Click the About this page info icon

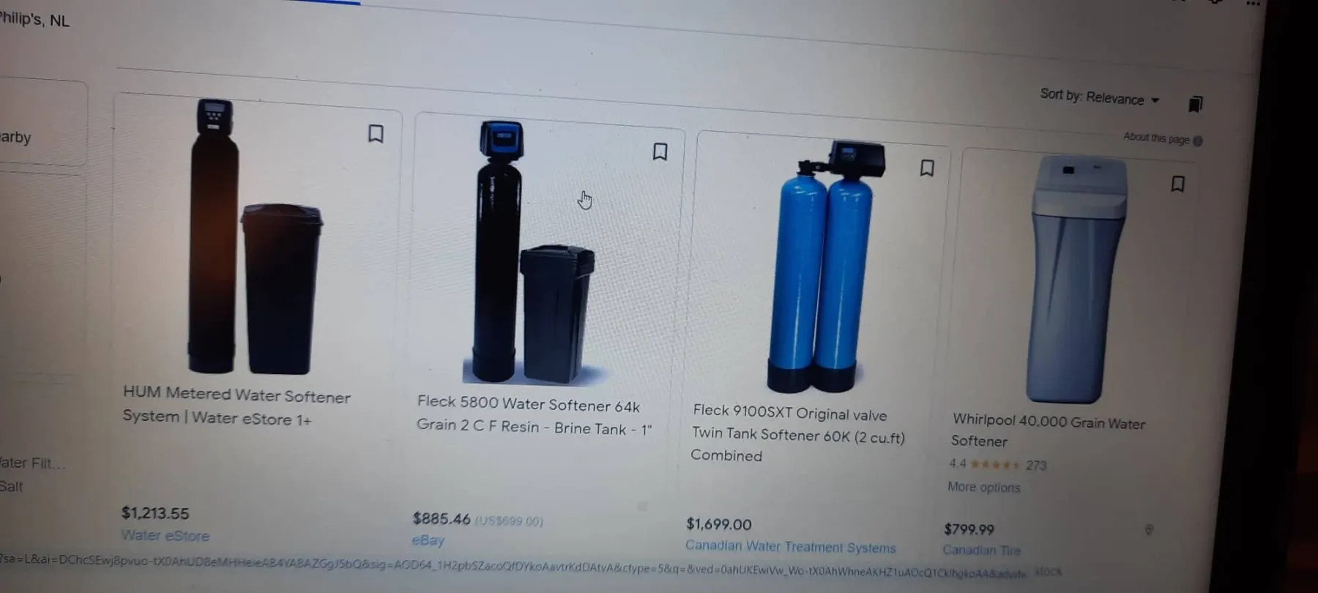pos(1198,141)
